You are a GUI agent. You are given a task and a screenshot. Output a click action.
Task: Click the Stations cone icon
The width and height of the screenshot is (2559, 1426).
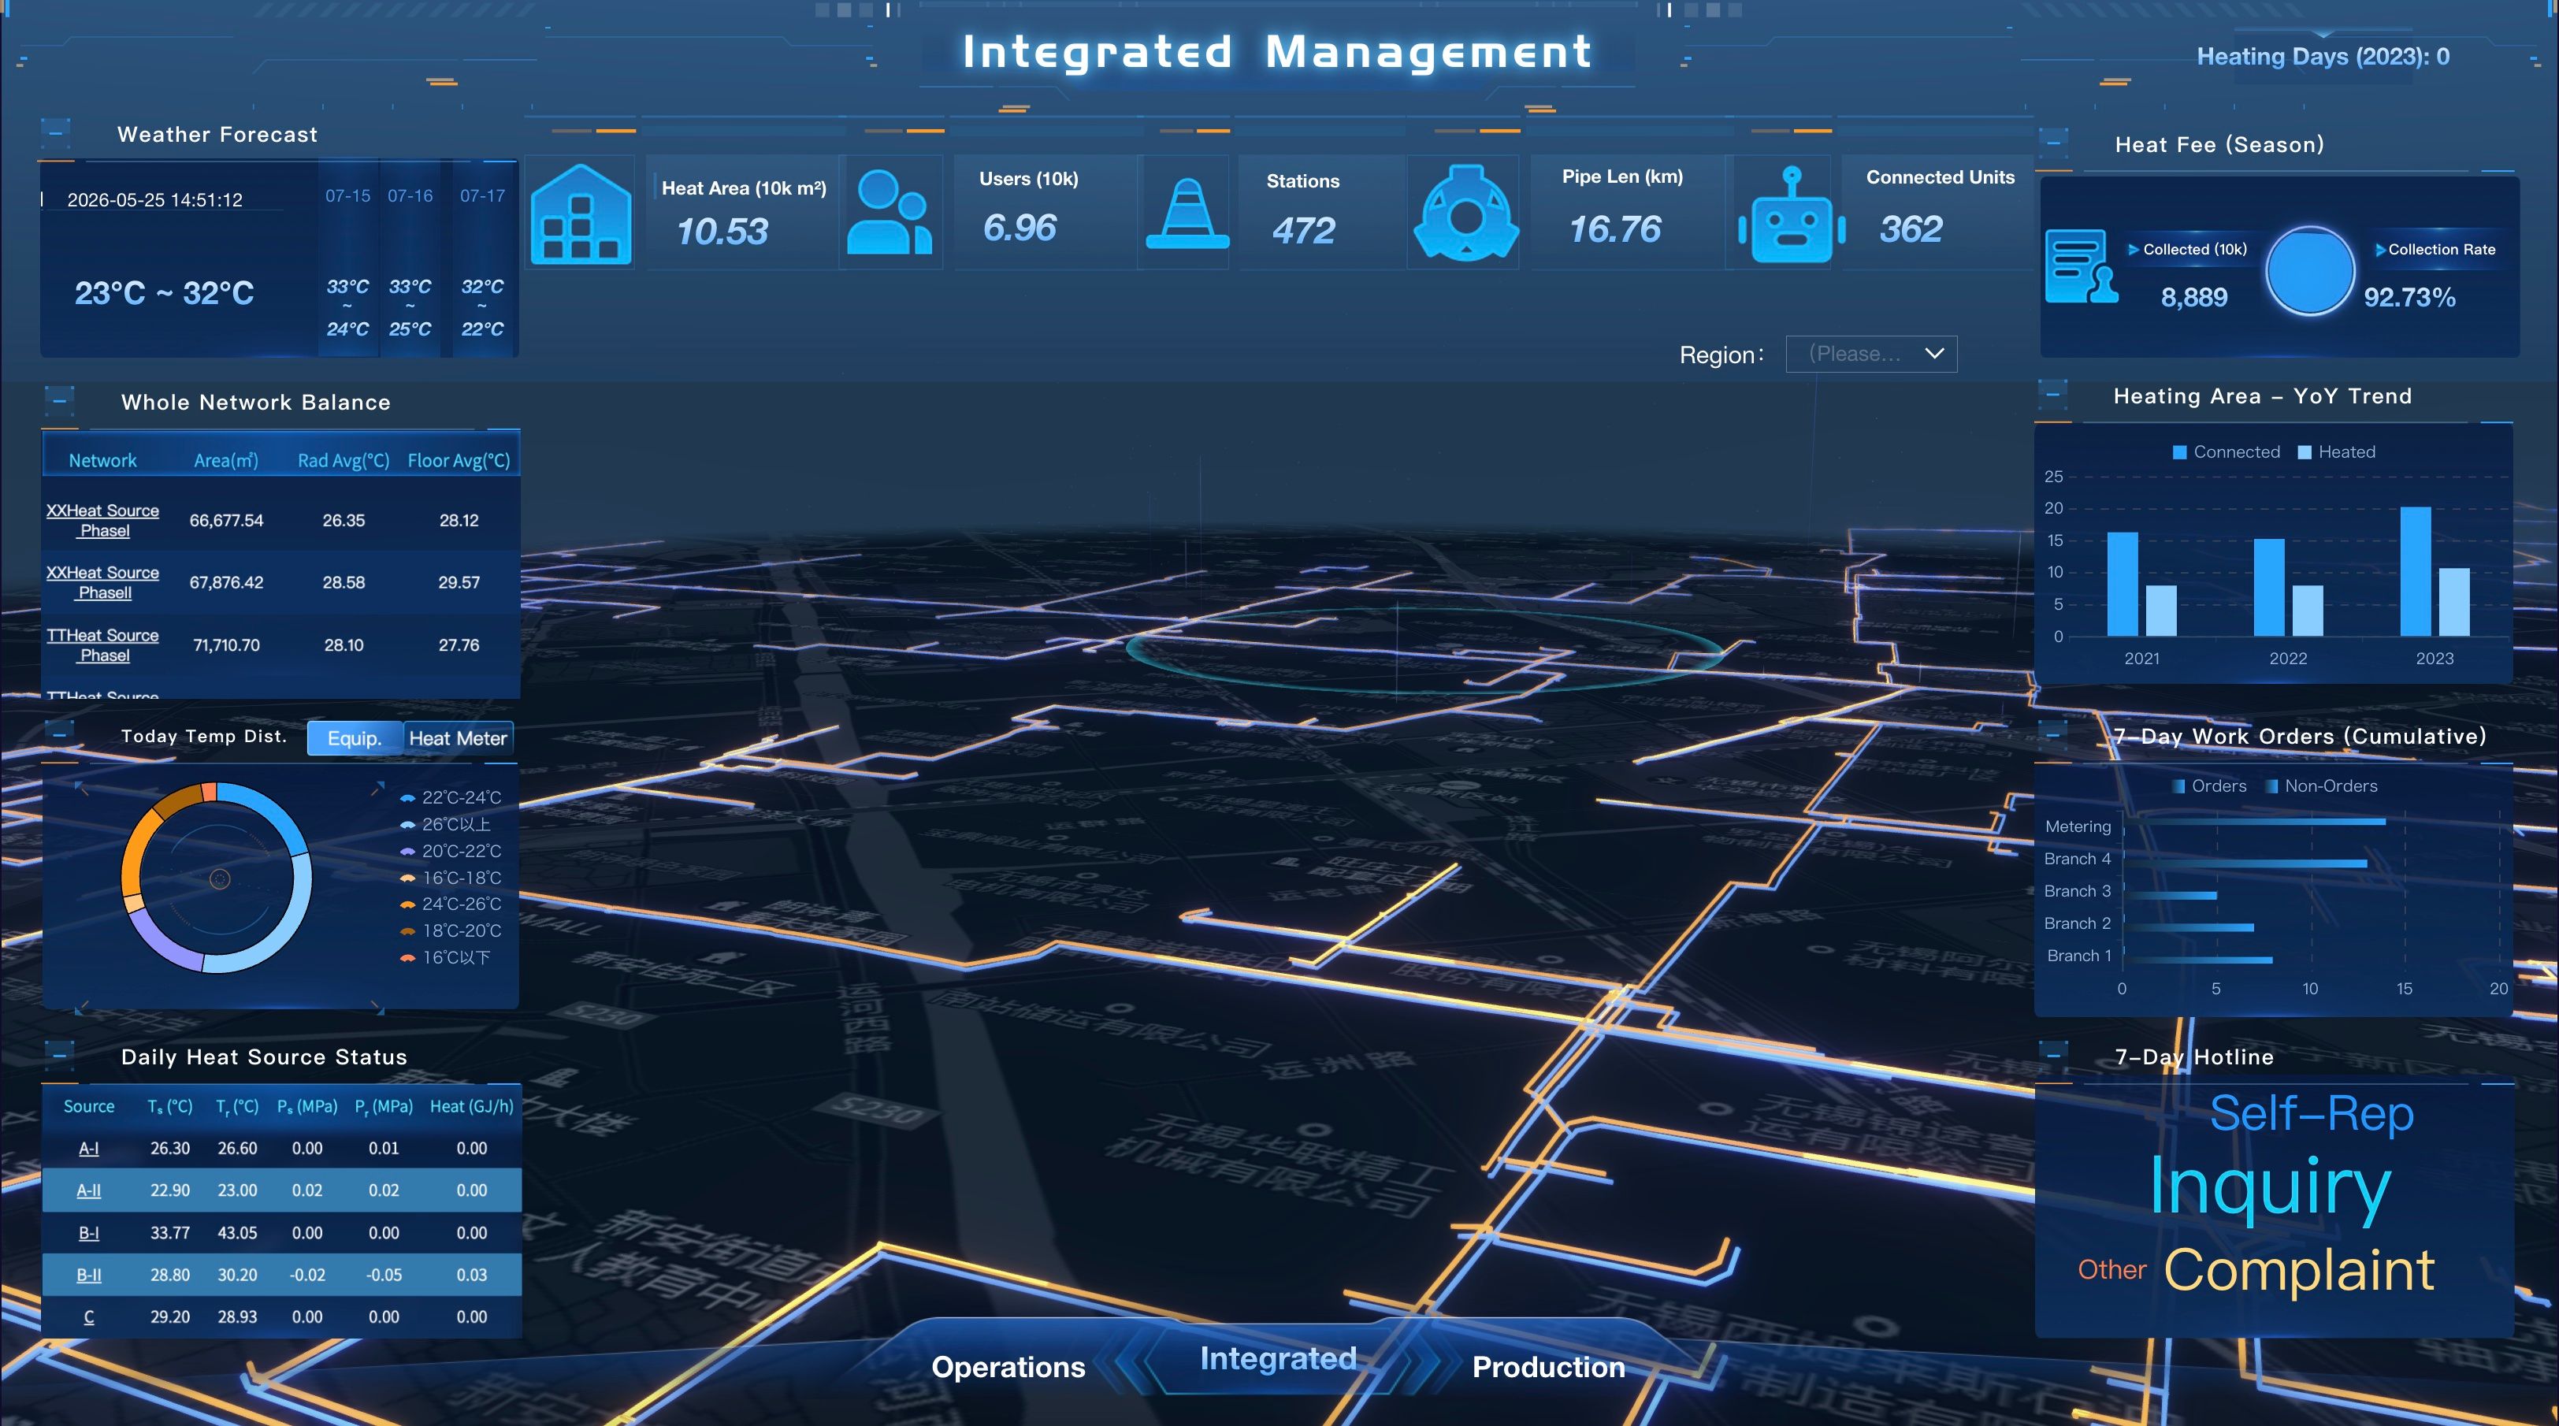coord(1187,213)
